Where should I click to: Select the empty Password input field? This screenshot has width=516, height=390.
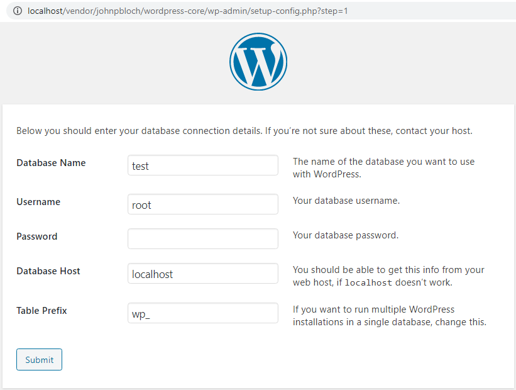click(202, 239)
